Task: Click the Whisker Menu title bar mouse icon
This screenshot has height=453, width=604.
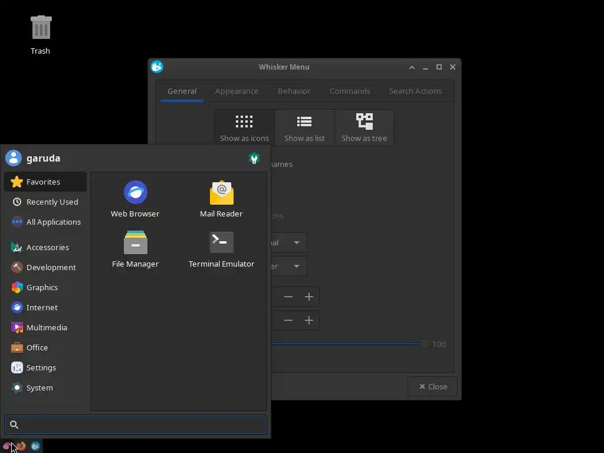Action: point(157,67)
